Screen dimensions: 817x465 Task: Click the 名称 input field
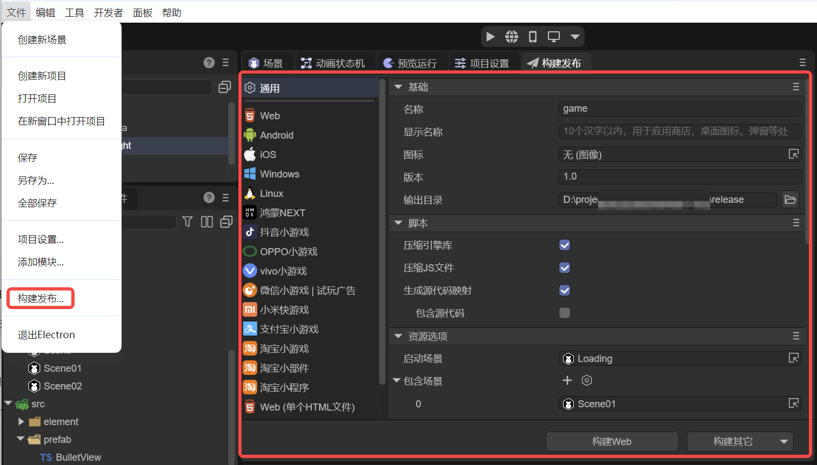coord(679,109)
